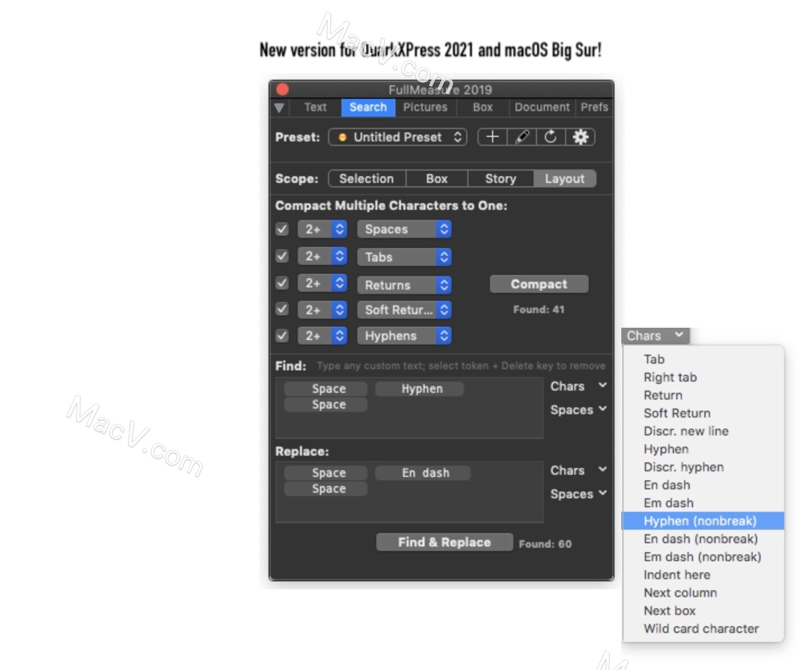Screen dimensions: 801x670
Task: Choose Discr. hyphen from the menu
Action: pos(703,467)
